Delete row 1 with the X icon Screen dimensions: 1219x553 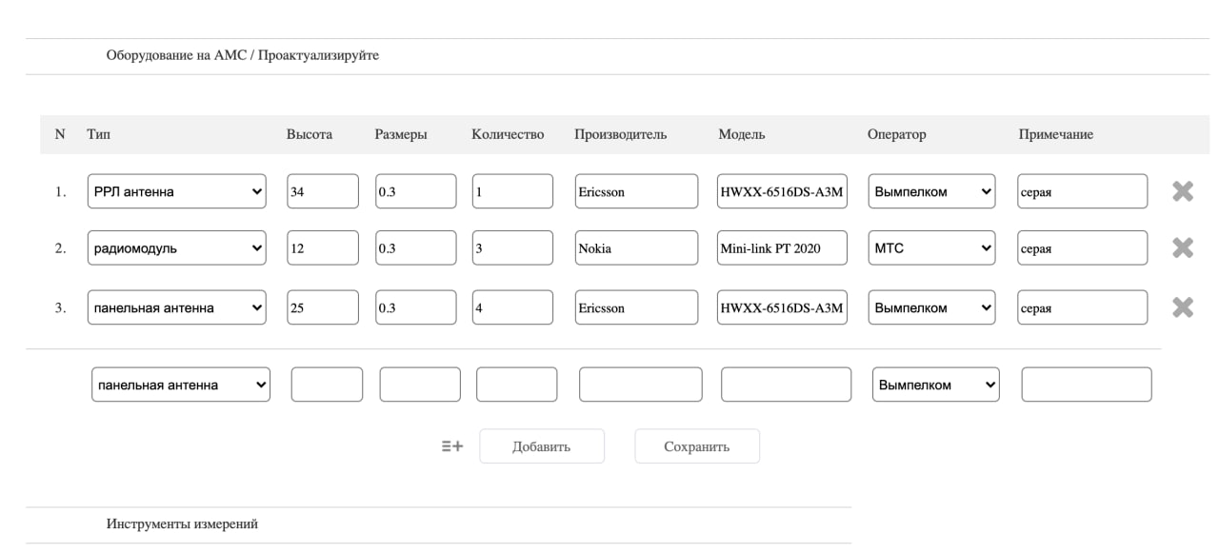pyautogui.click(x=1183, y=191)
